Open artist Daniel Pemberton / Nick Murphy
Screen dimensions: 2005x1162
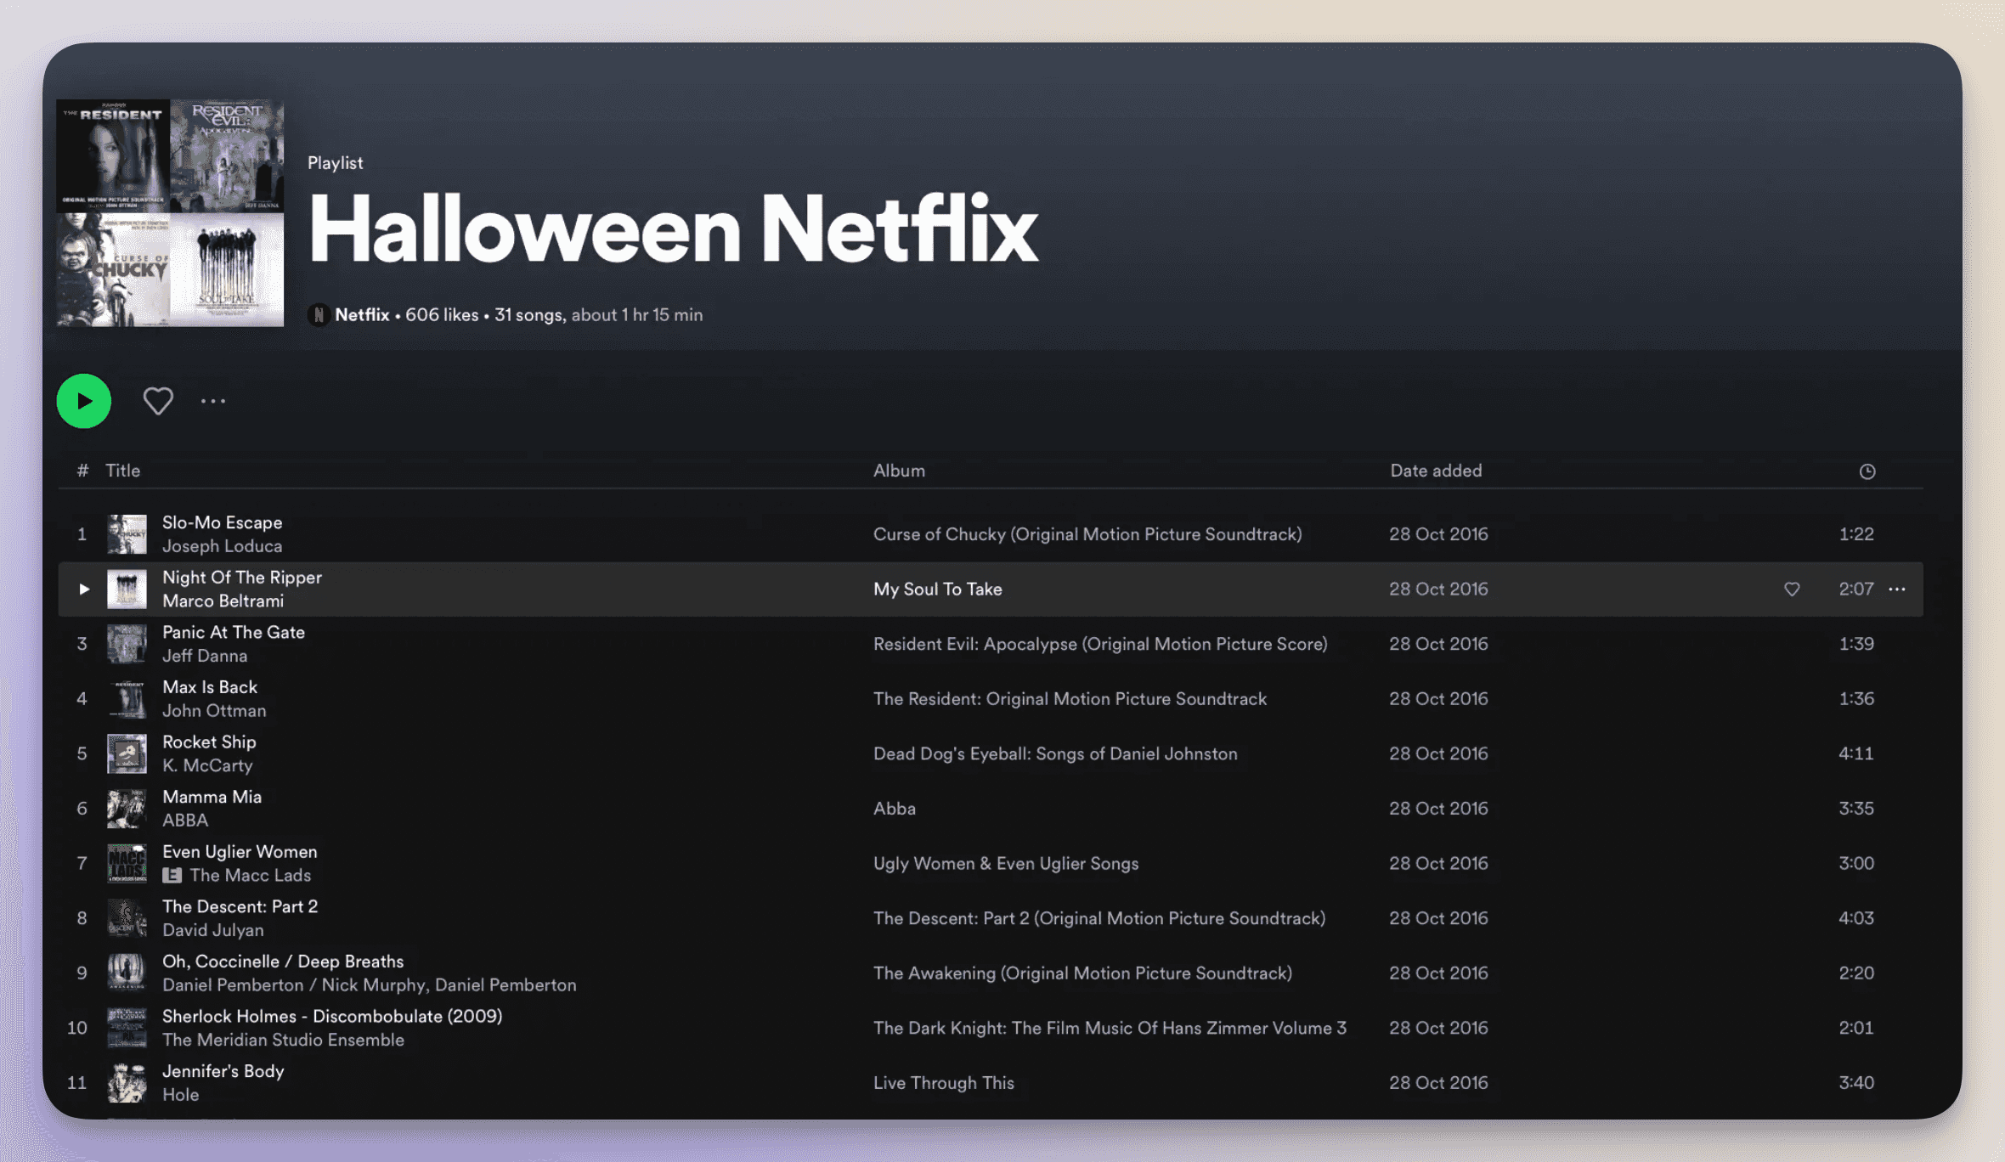[x=294, y=984]
